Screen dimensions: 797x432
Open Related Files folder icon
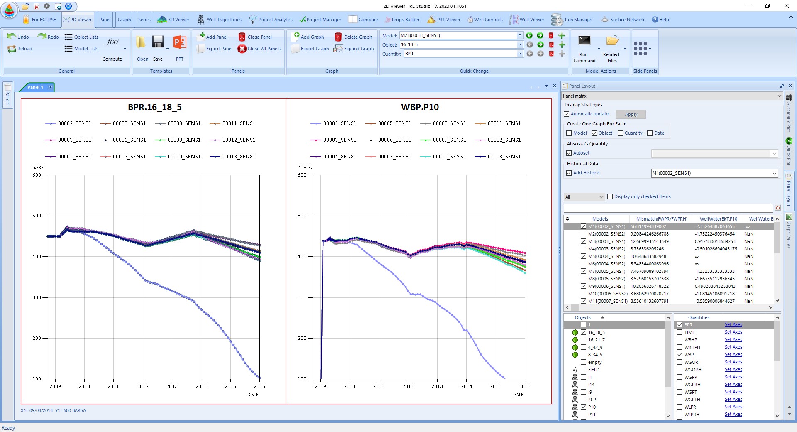click(612, 41)
